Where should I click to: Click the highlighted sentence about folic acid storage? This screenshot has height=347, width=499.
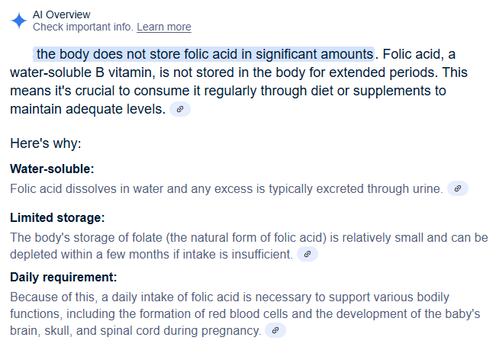(x=204, y=54)
